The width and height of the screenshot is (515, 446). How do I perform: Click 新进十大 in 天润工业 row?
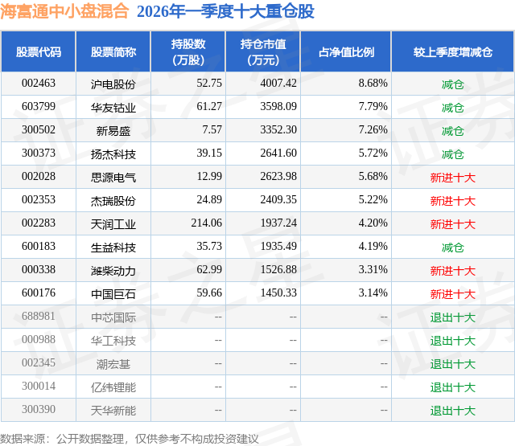pyautogui.click(x=453, y=224)
